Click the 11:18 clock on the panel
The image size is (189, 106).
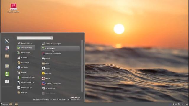pos(183,104)
